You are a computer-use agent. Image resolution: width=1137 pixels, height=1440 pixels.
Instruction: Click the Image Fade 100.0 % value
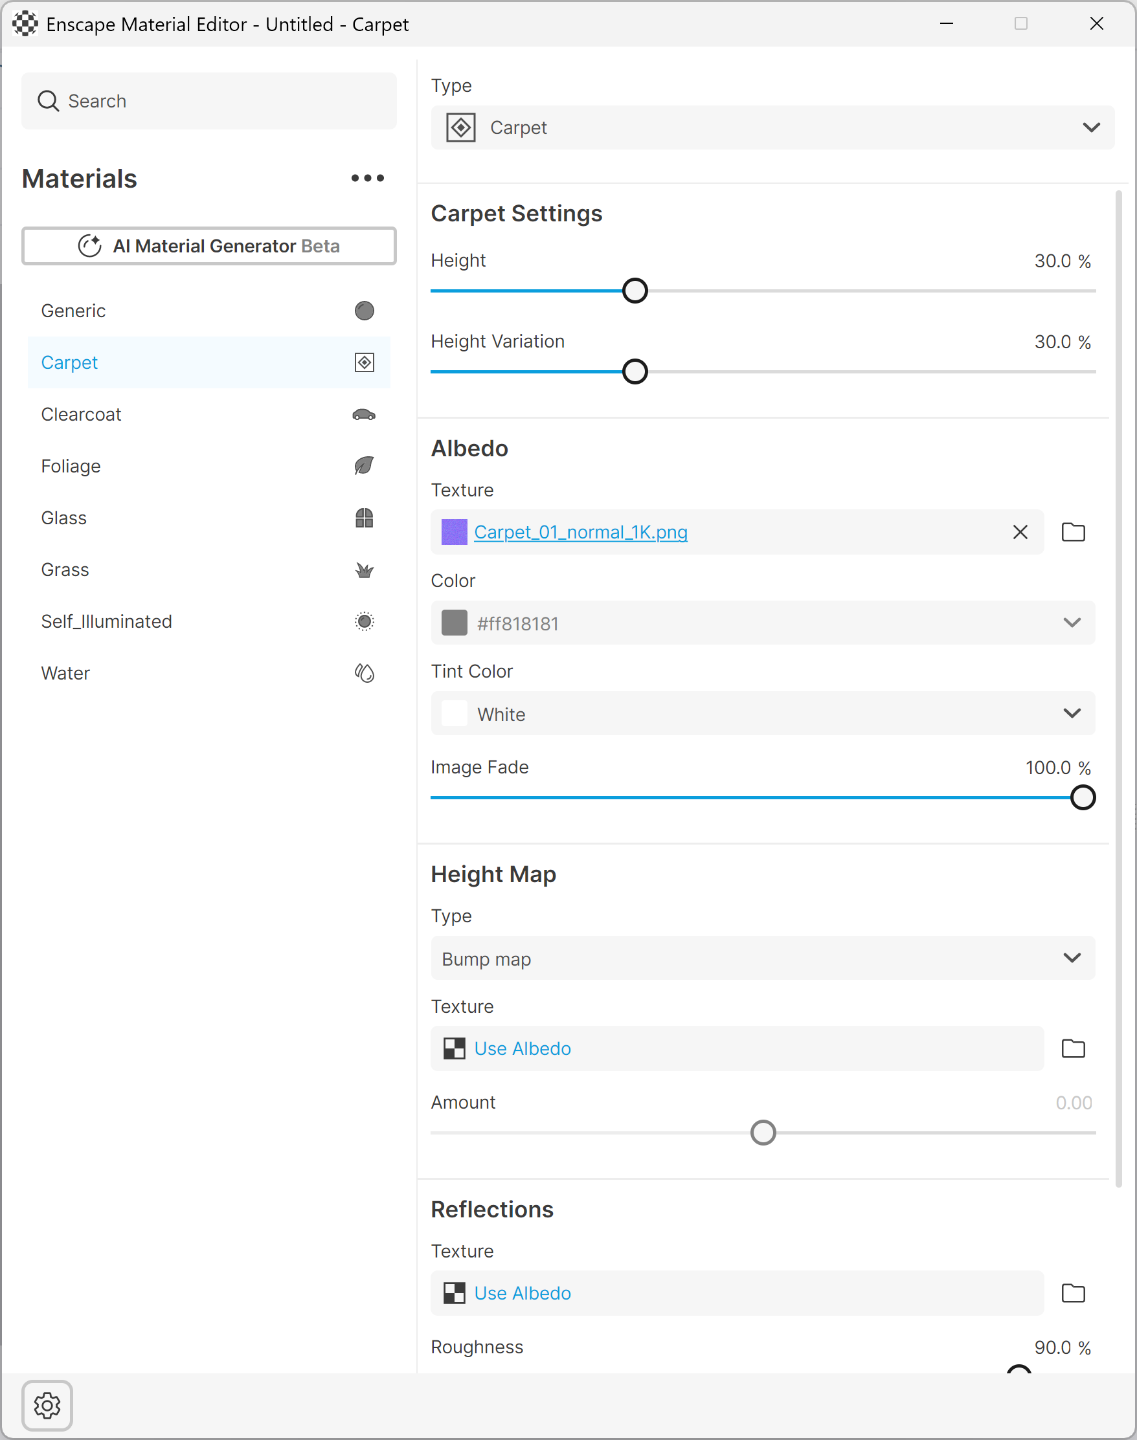pyautogui.click(x=1058, y=768)
